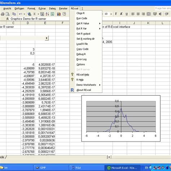Toggle bold with the F button
171x171 pixels.
116,14
